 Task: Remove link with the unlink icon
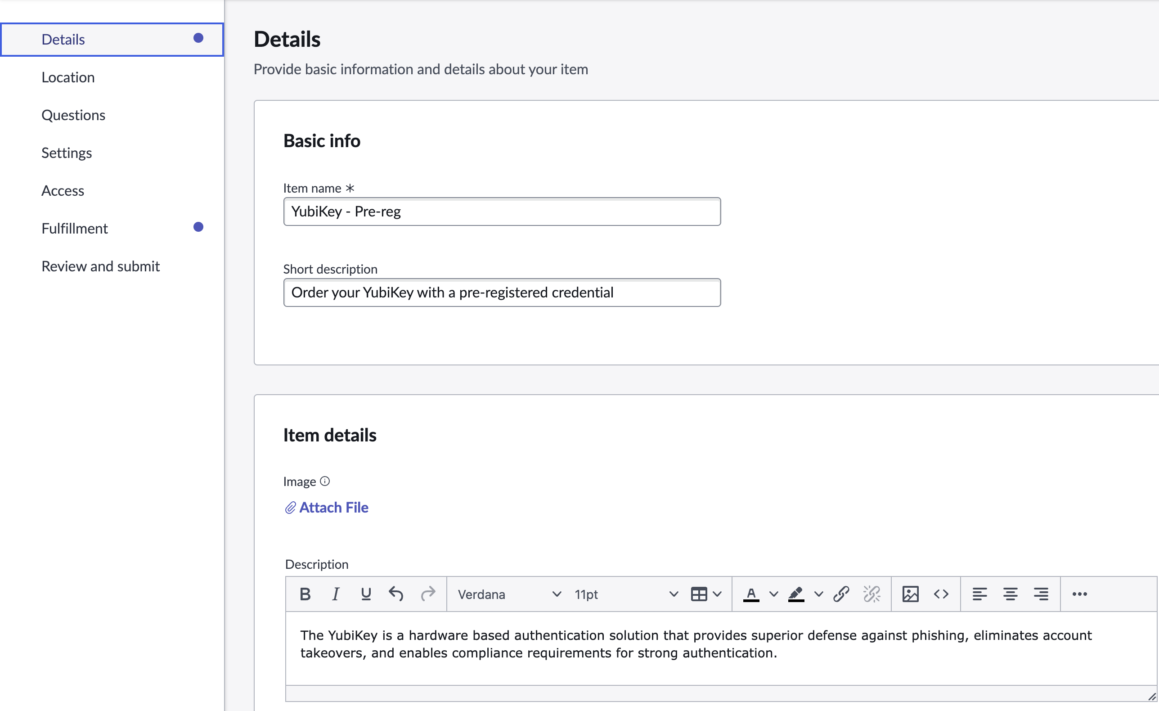click(871, 594)
